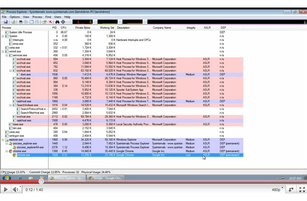The width and height of the screenshot is (307, 201).
Task: Open the Find menu
Action: coord(48,17)
